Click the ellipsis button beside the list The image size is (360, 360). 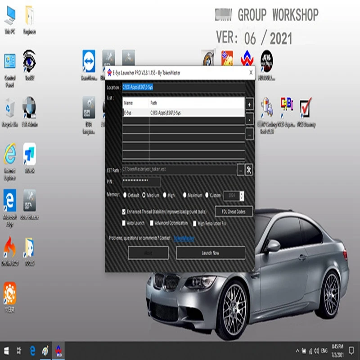[x=249, y=134]
